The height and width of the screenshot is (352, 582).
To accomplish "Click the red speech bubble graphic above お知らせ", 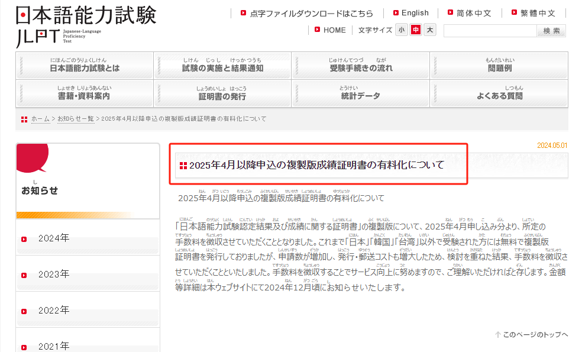I will coord(33,158).
